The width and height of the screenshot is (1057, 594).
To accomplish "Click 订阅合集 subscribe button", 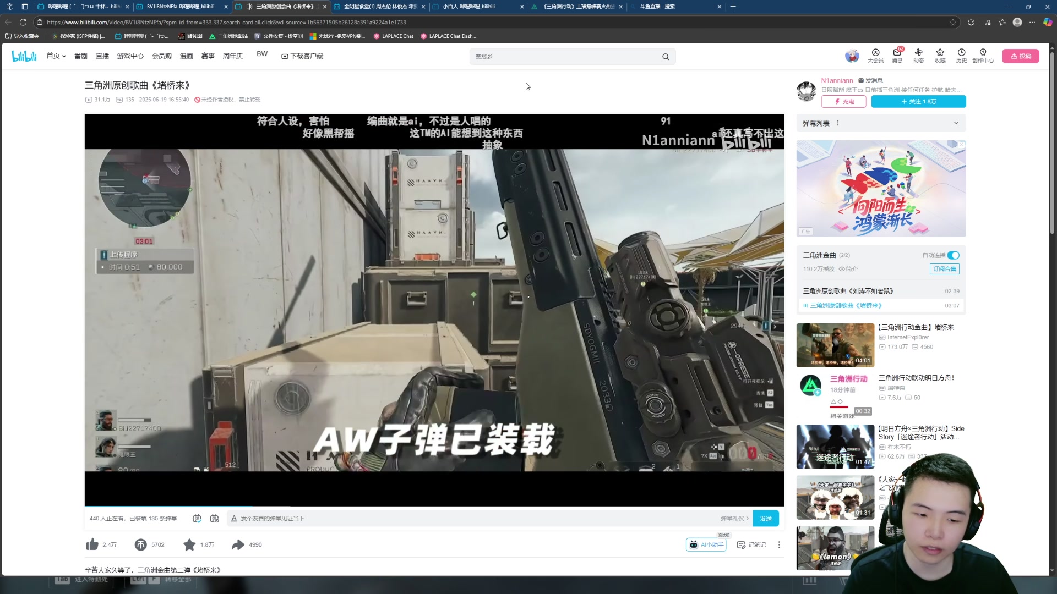I will tap(945, 269).
